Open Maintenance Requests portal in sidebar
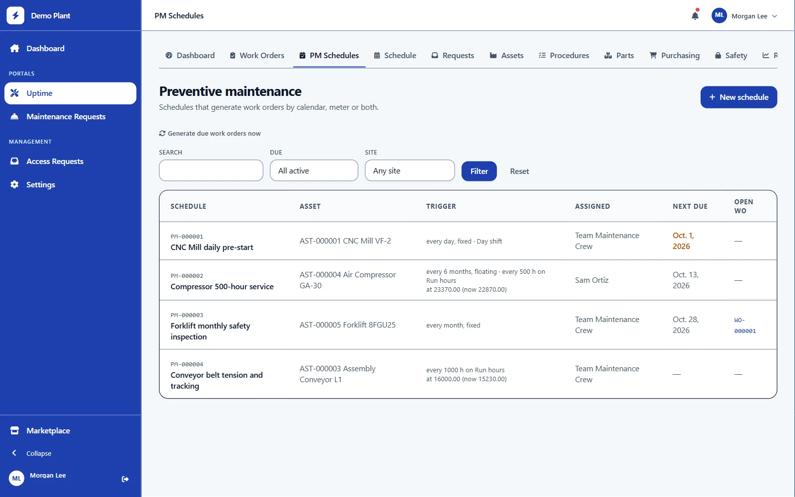Image resolution: width=795 pixels, height=497 pixels. [71, 116]
